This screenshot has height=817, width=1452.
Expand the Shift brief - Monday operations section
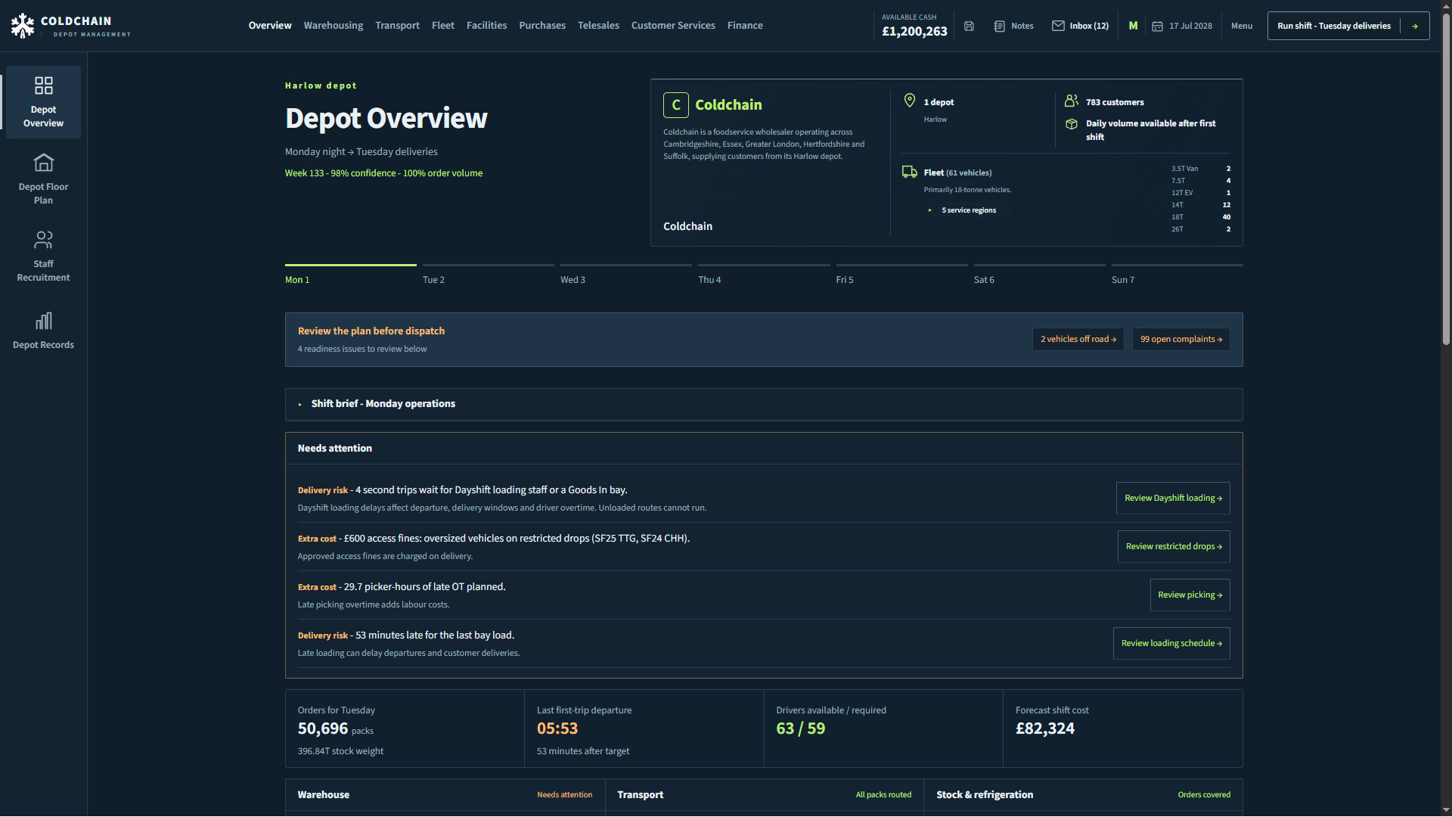[x=764, y=404]
